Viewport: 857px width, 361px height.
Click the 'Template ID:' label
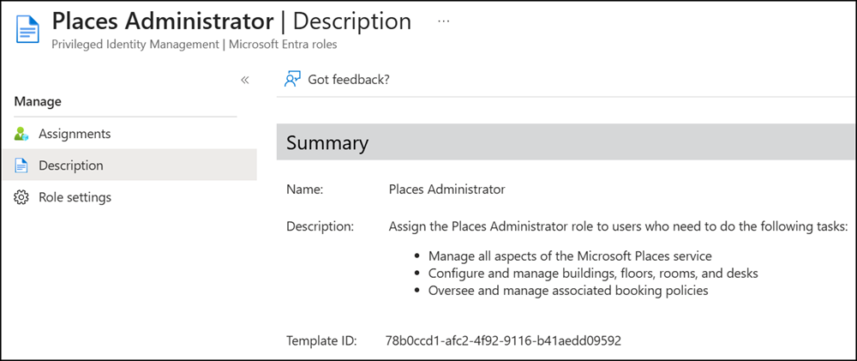[x=321, y=340]
